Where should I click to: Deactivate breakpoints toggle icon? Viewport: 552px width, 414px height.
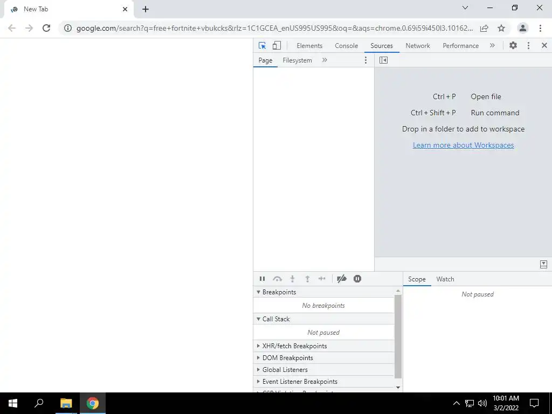pyautogui.click(x=341, y=279)
